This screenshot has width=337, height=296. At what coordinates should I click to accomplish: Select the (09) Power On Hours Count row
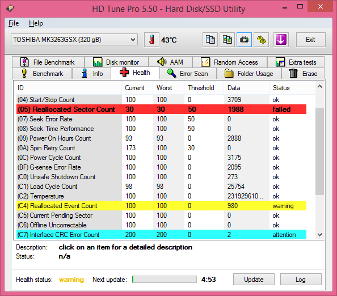[161, 138]
